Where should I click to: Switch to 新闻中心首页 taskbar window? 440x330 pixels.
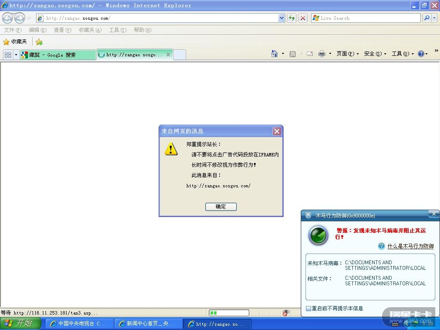pos(148,324)
